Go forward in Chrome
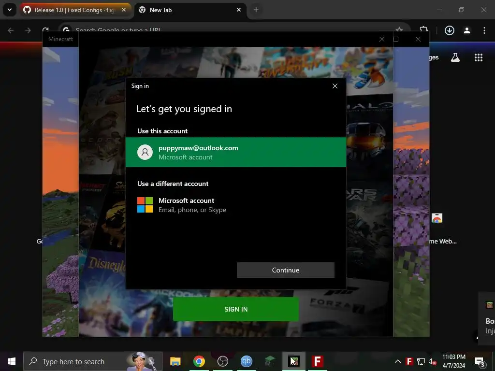Screen dimensions: 495x371 (28, 30)
